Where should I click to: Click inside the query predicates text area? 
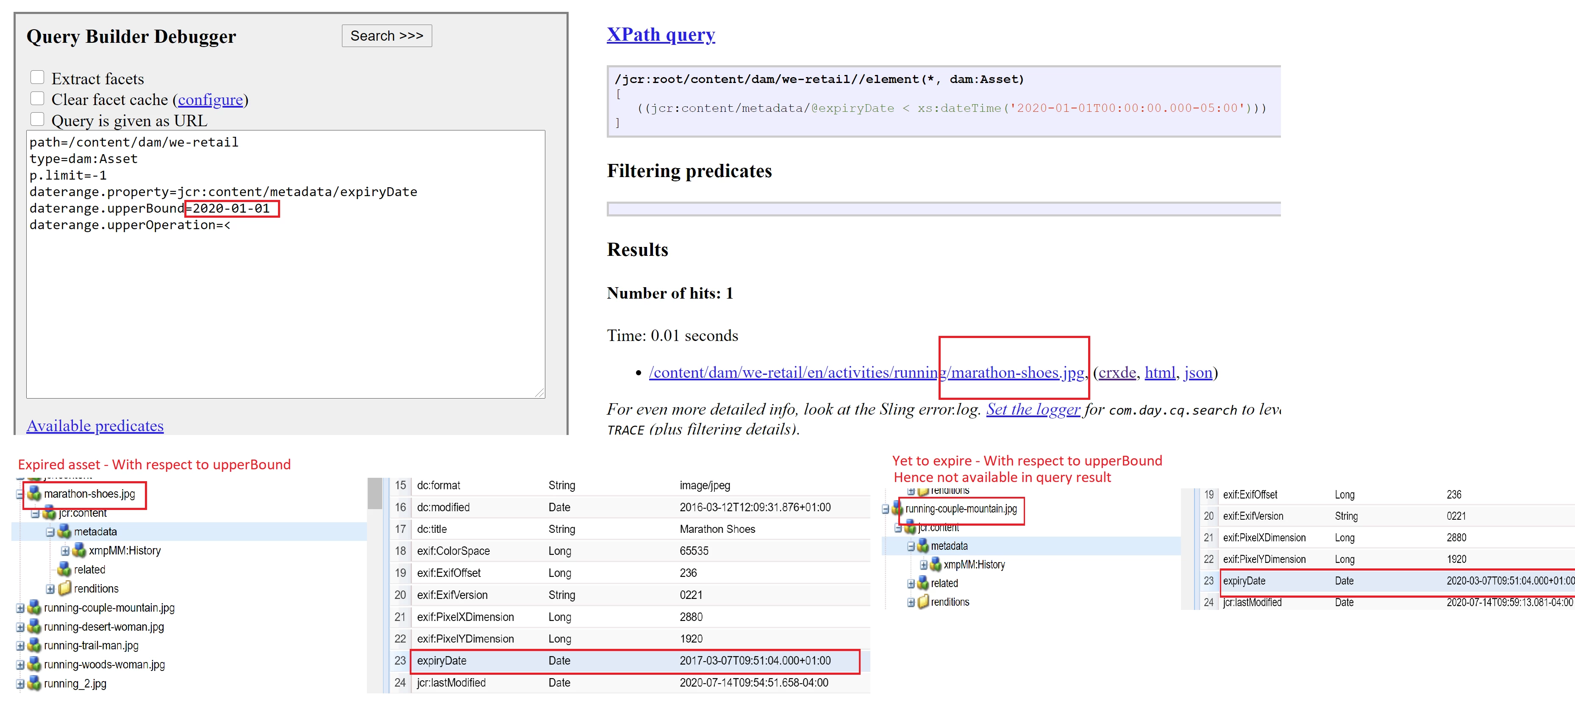285,305
